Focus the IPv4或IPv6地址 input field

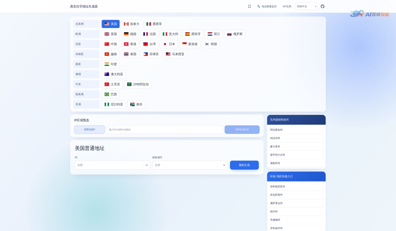click(x=165, y=130)
